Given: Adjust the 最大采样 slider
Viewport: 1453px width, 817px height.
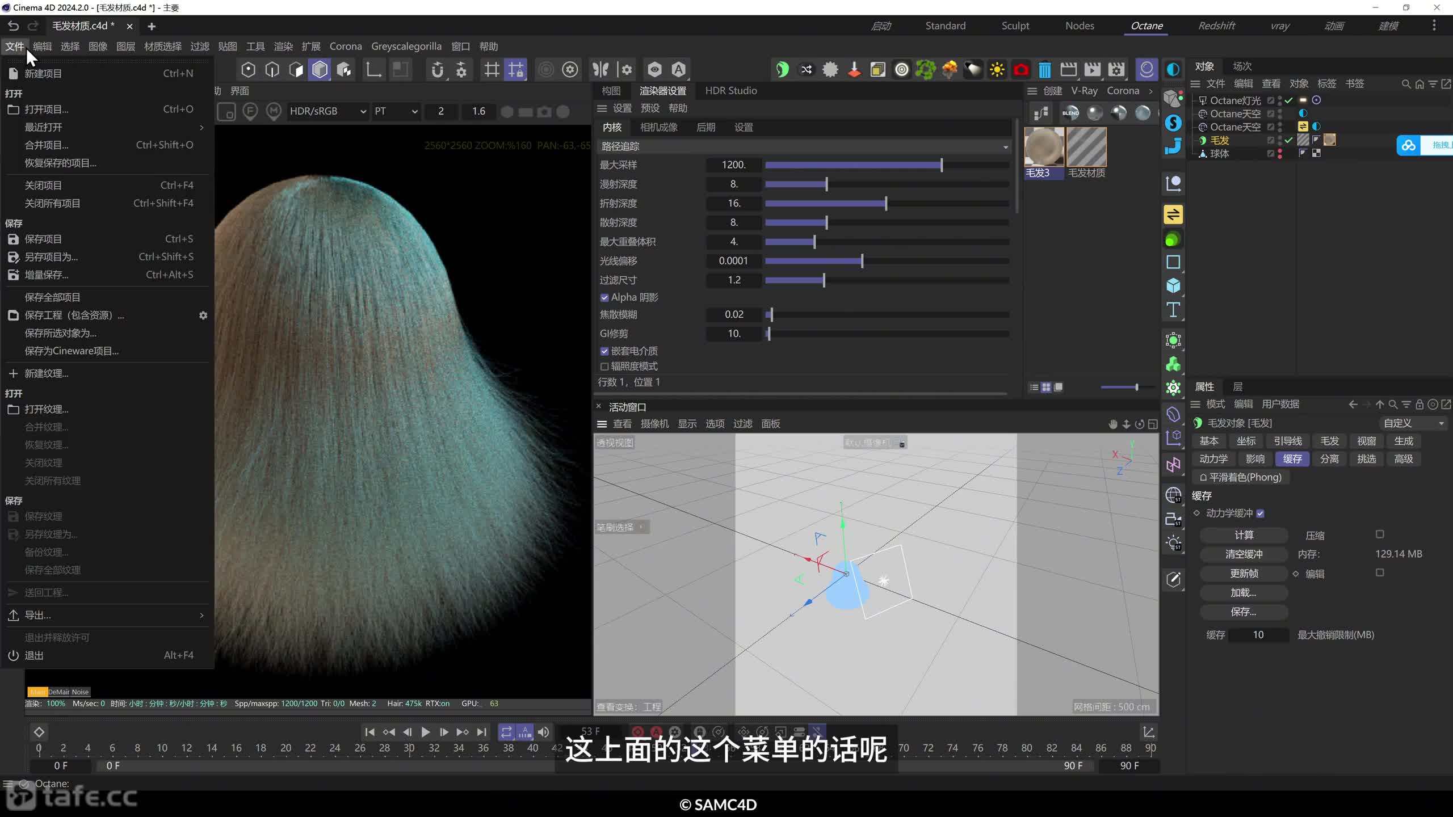Looking at the screenshot, I should coord(887,165).
